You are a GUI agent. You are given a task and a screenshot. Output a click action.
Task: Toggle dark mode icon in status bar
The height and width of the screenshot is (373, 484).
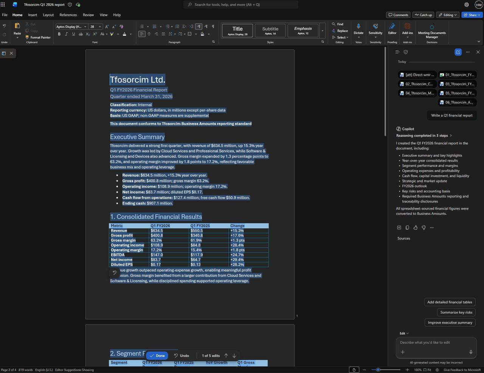pos(437,370)
